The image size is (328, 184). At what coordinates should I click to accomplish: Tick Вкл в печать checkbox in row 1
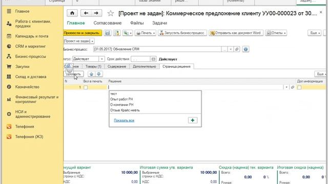click(86, 87)
